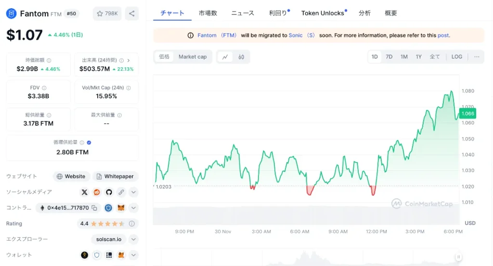
Task: Click the 0x4e15...717870 contract address
Action: pyautogui.click(x=68, y=208)
